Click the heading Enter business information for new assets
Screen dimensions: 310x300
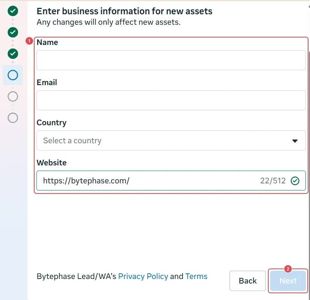pyautogui.click(x=124, y=11)
